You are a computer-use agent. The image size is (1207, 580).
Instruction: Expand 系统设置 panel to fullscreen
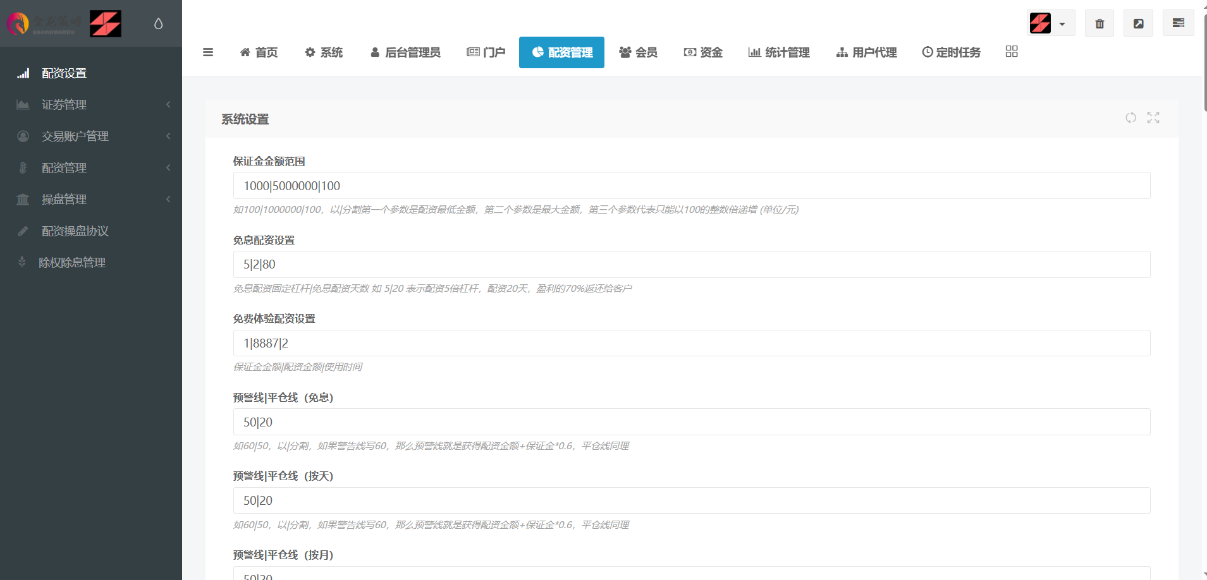[1153, 118]
